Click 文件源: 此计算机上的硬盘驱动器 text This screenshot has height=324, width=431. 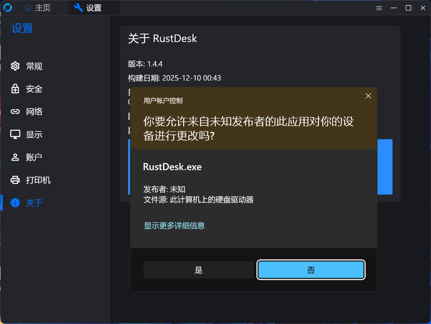click(198, 200)
